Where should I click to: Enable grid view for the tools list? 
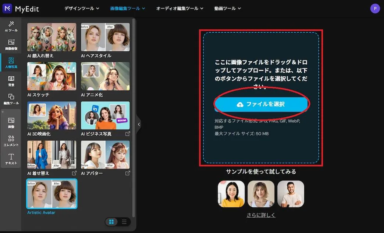111,222
